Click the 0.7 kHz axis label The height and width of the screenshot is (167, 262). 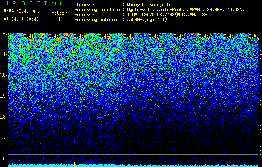click(x=3, y=138)
